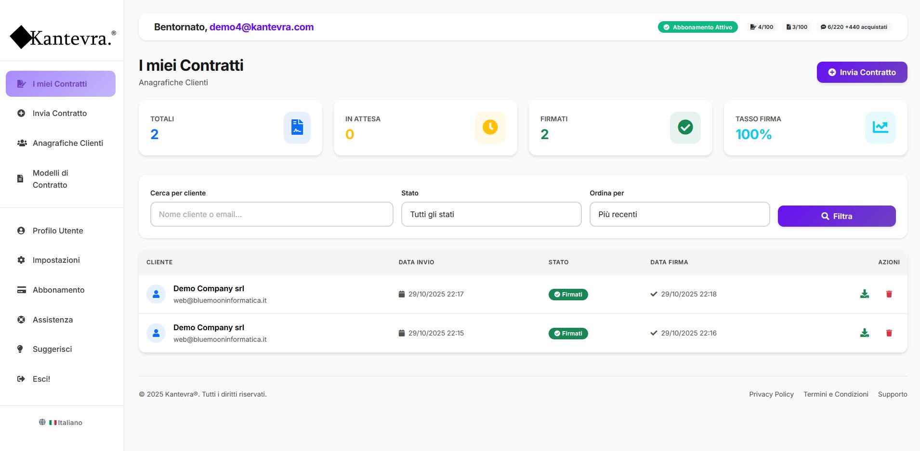
Task: Click the 3/100 templates counter
Action: [797, 27]
